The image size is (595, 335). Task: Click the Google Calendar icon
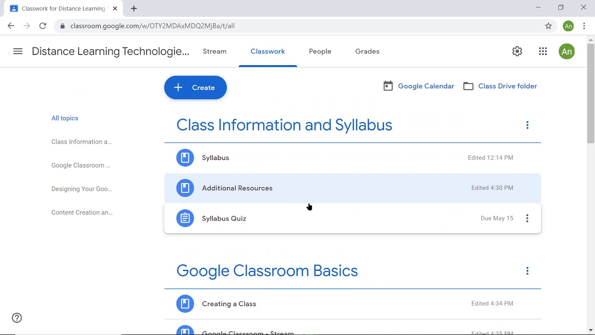coord(388,86)
